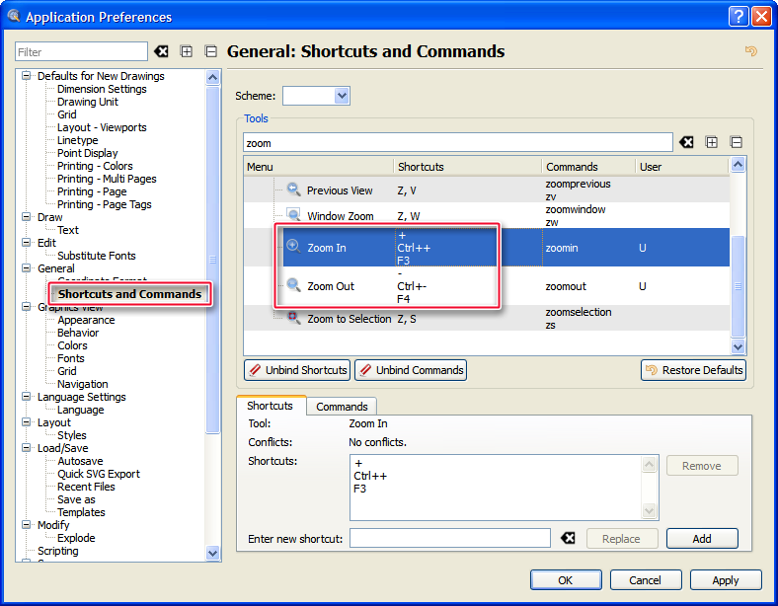The image size is (778, 606).
Task: Select Dimension Settings in tree
Action: pos(102,89)
